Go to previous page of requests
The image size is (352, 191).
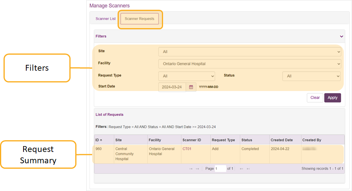198,169
